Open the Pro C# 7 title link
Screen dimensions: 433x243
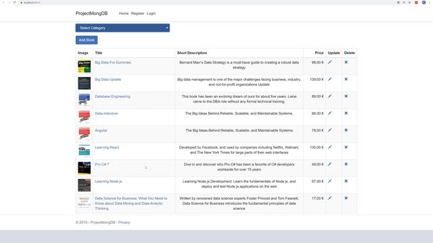pos(102,165)
